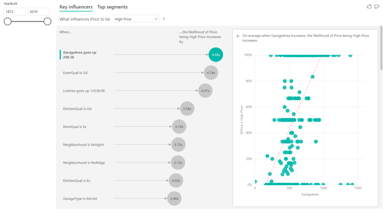Select the 4.74x ExterQual bubble
Viewport: 383px width, 214px height.
tap(211, 73)
